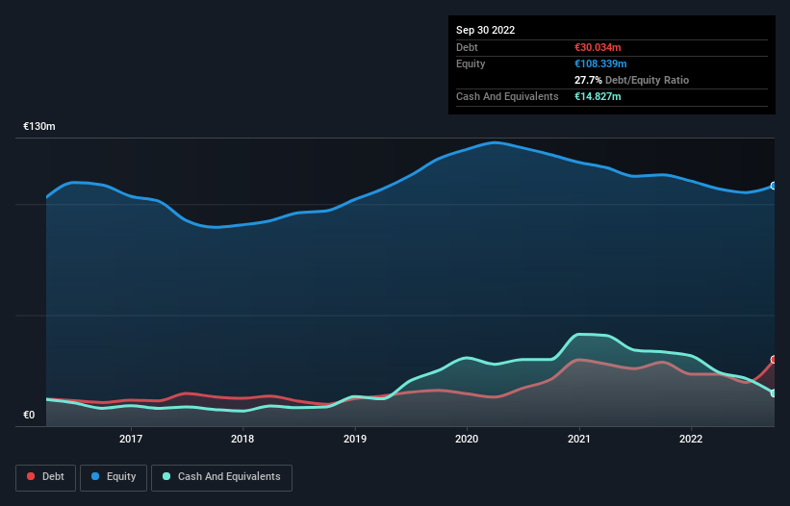Select the 2020 x-axis label

pyautogui.click(x=467, y=439)
